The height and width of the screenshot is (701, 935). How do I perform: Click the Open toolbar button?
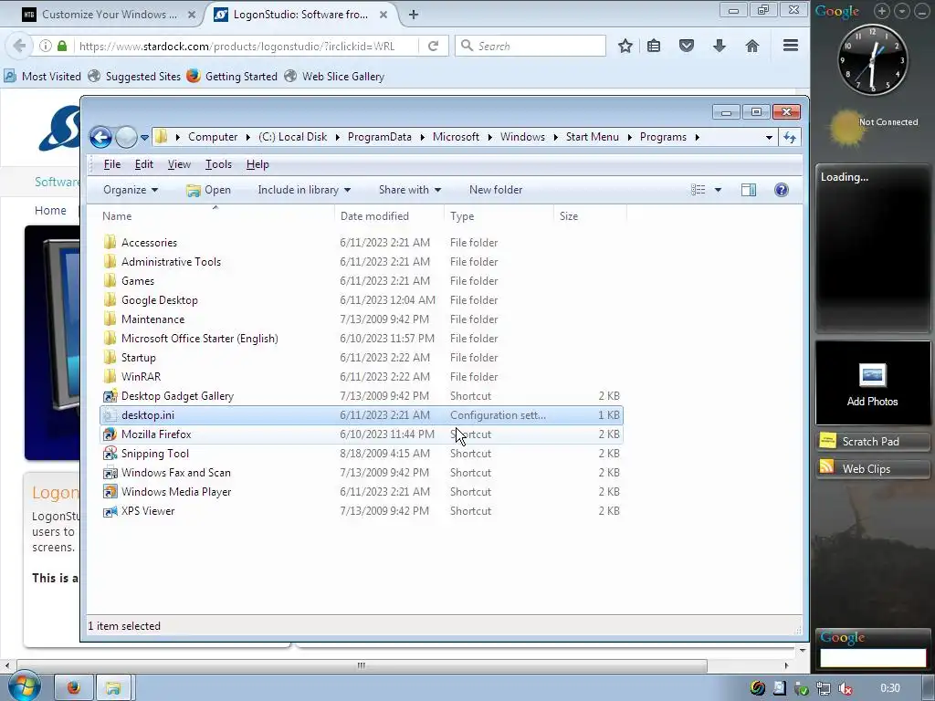pyautogui.click(x=209, y=190)
